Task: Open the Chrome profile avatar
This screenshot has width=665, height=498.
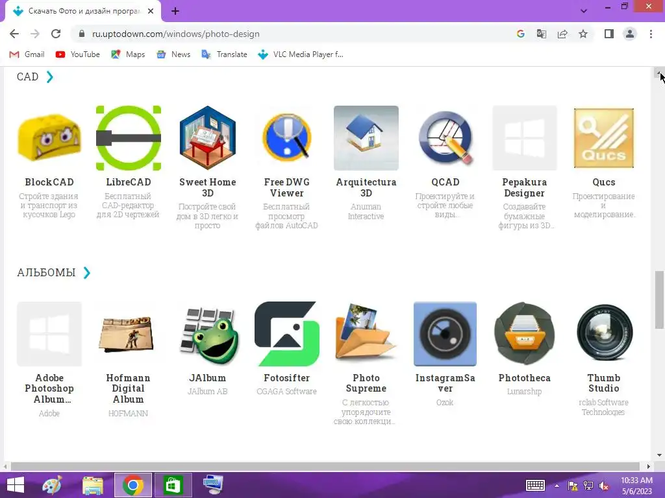Action: 630,34
